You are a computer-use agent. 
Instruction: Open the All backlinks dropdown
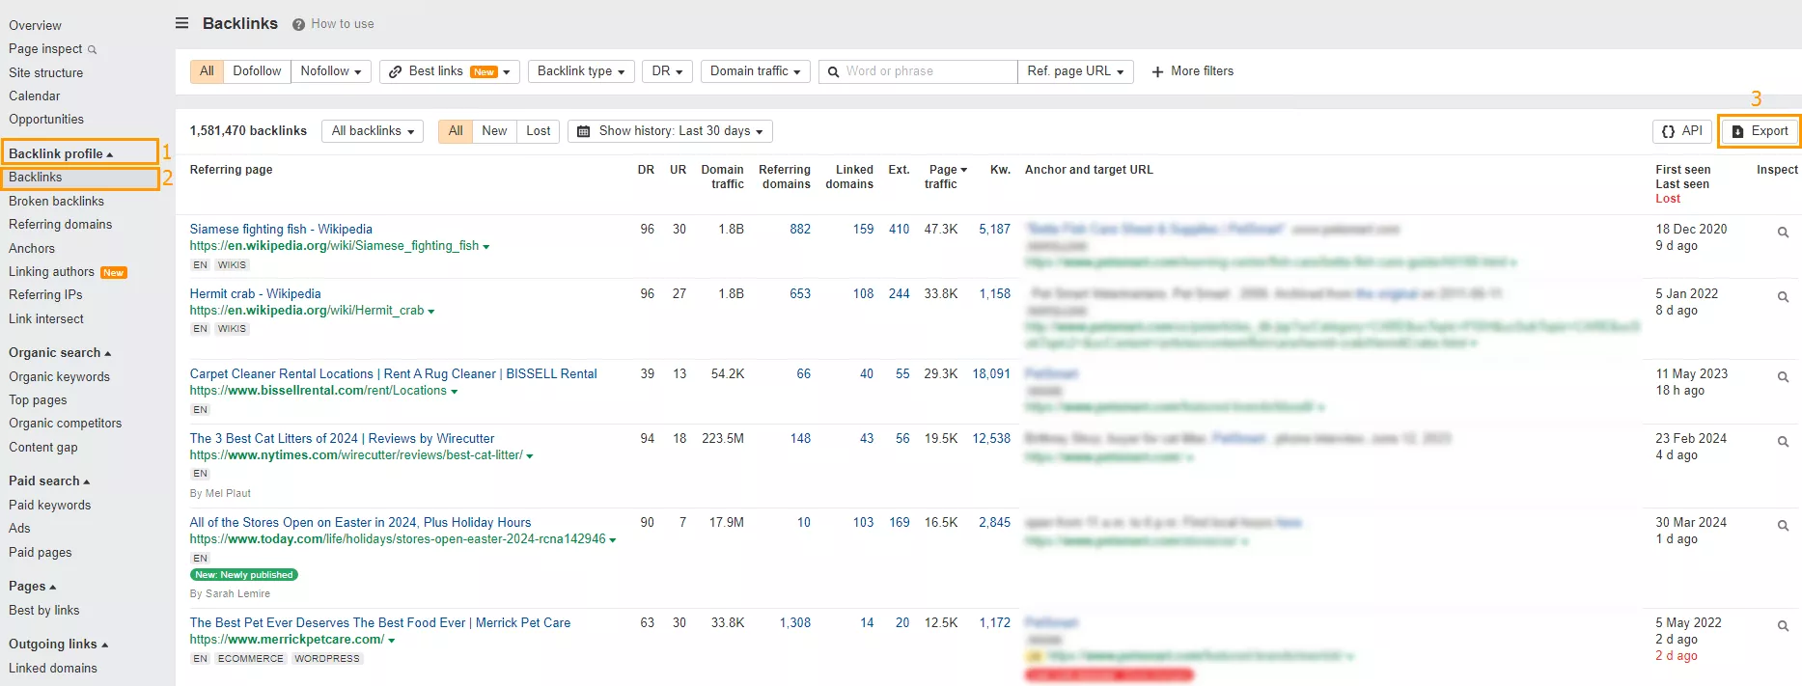click(x=373, y=131)
